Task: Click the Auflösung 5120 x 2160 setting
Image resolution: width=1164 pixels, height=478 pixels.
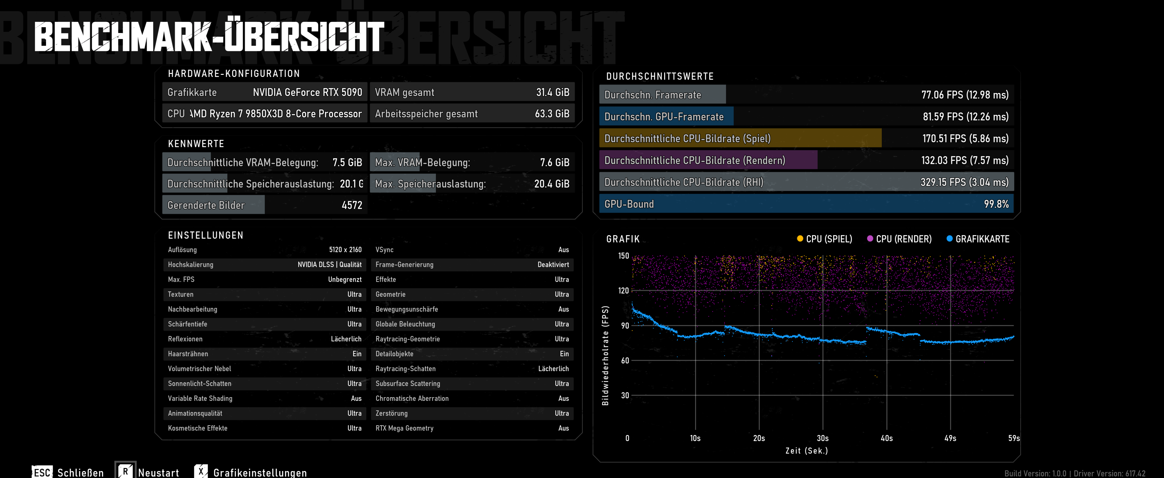Action: 265,250
